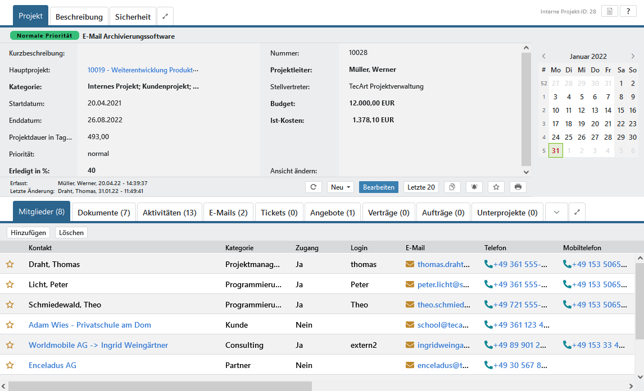Click the help question mark button
Screen dimensions: 644x391
coord(628,11)
